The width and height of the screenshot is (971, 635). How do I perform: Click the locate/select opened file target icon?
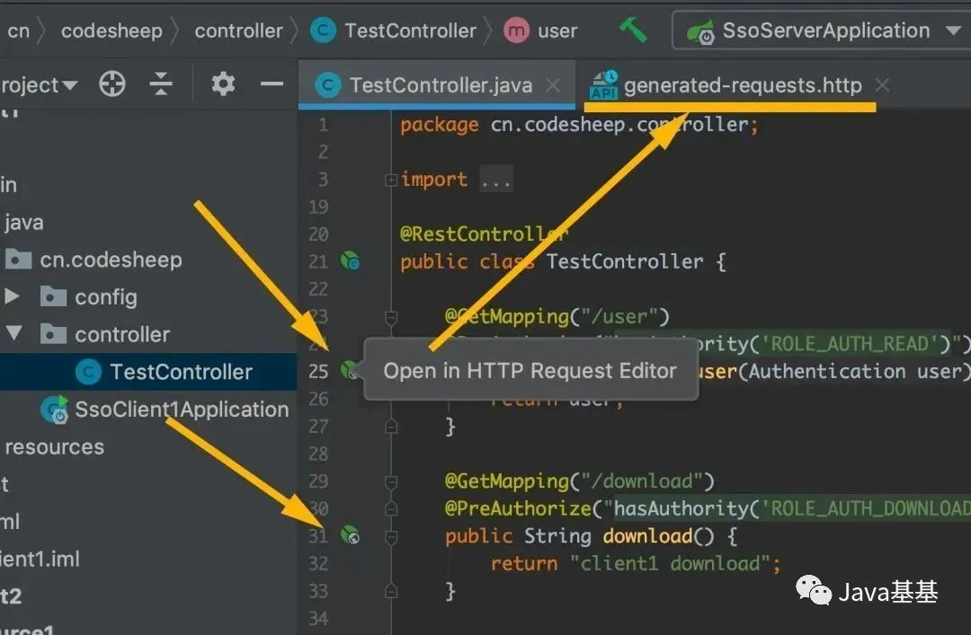112,84
